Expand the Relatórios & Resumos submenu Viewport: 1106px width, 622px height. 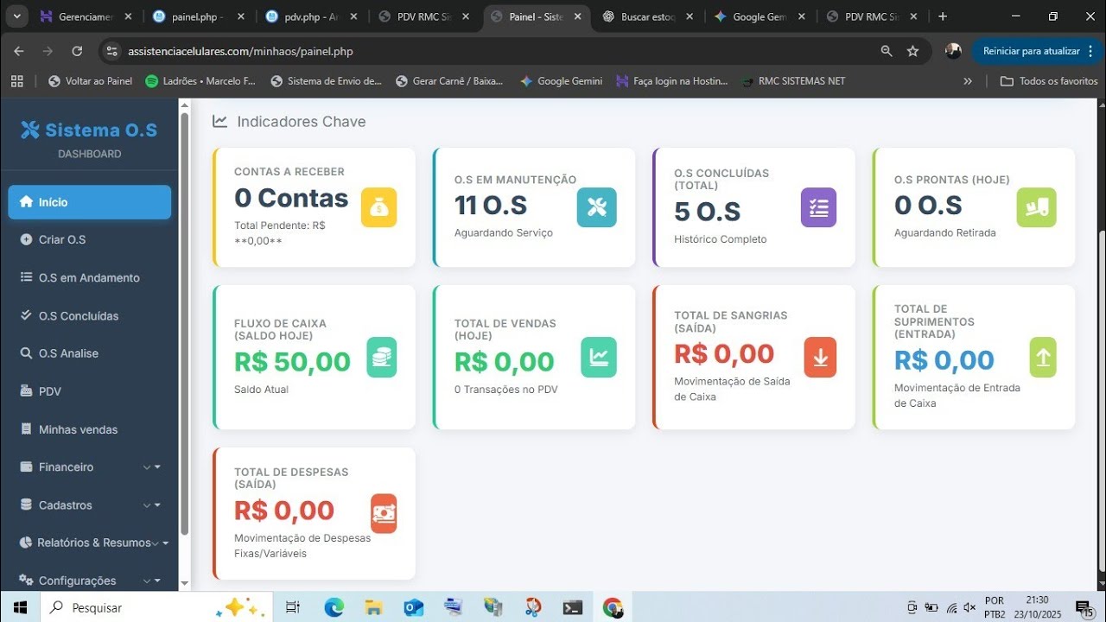click(90, 543)
